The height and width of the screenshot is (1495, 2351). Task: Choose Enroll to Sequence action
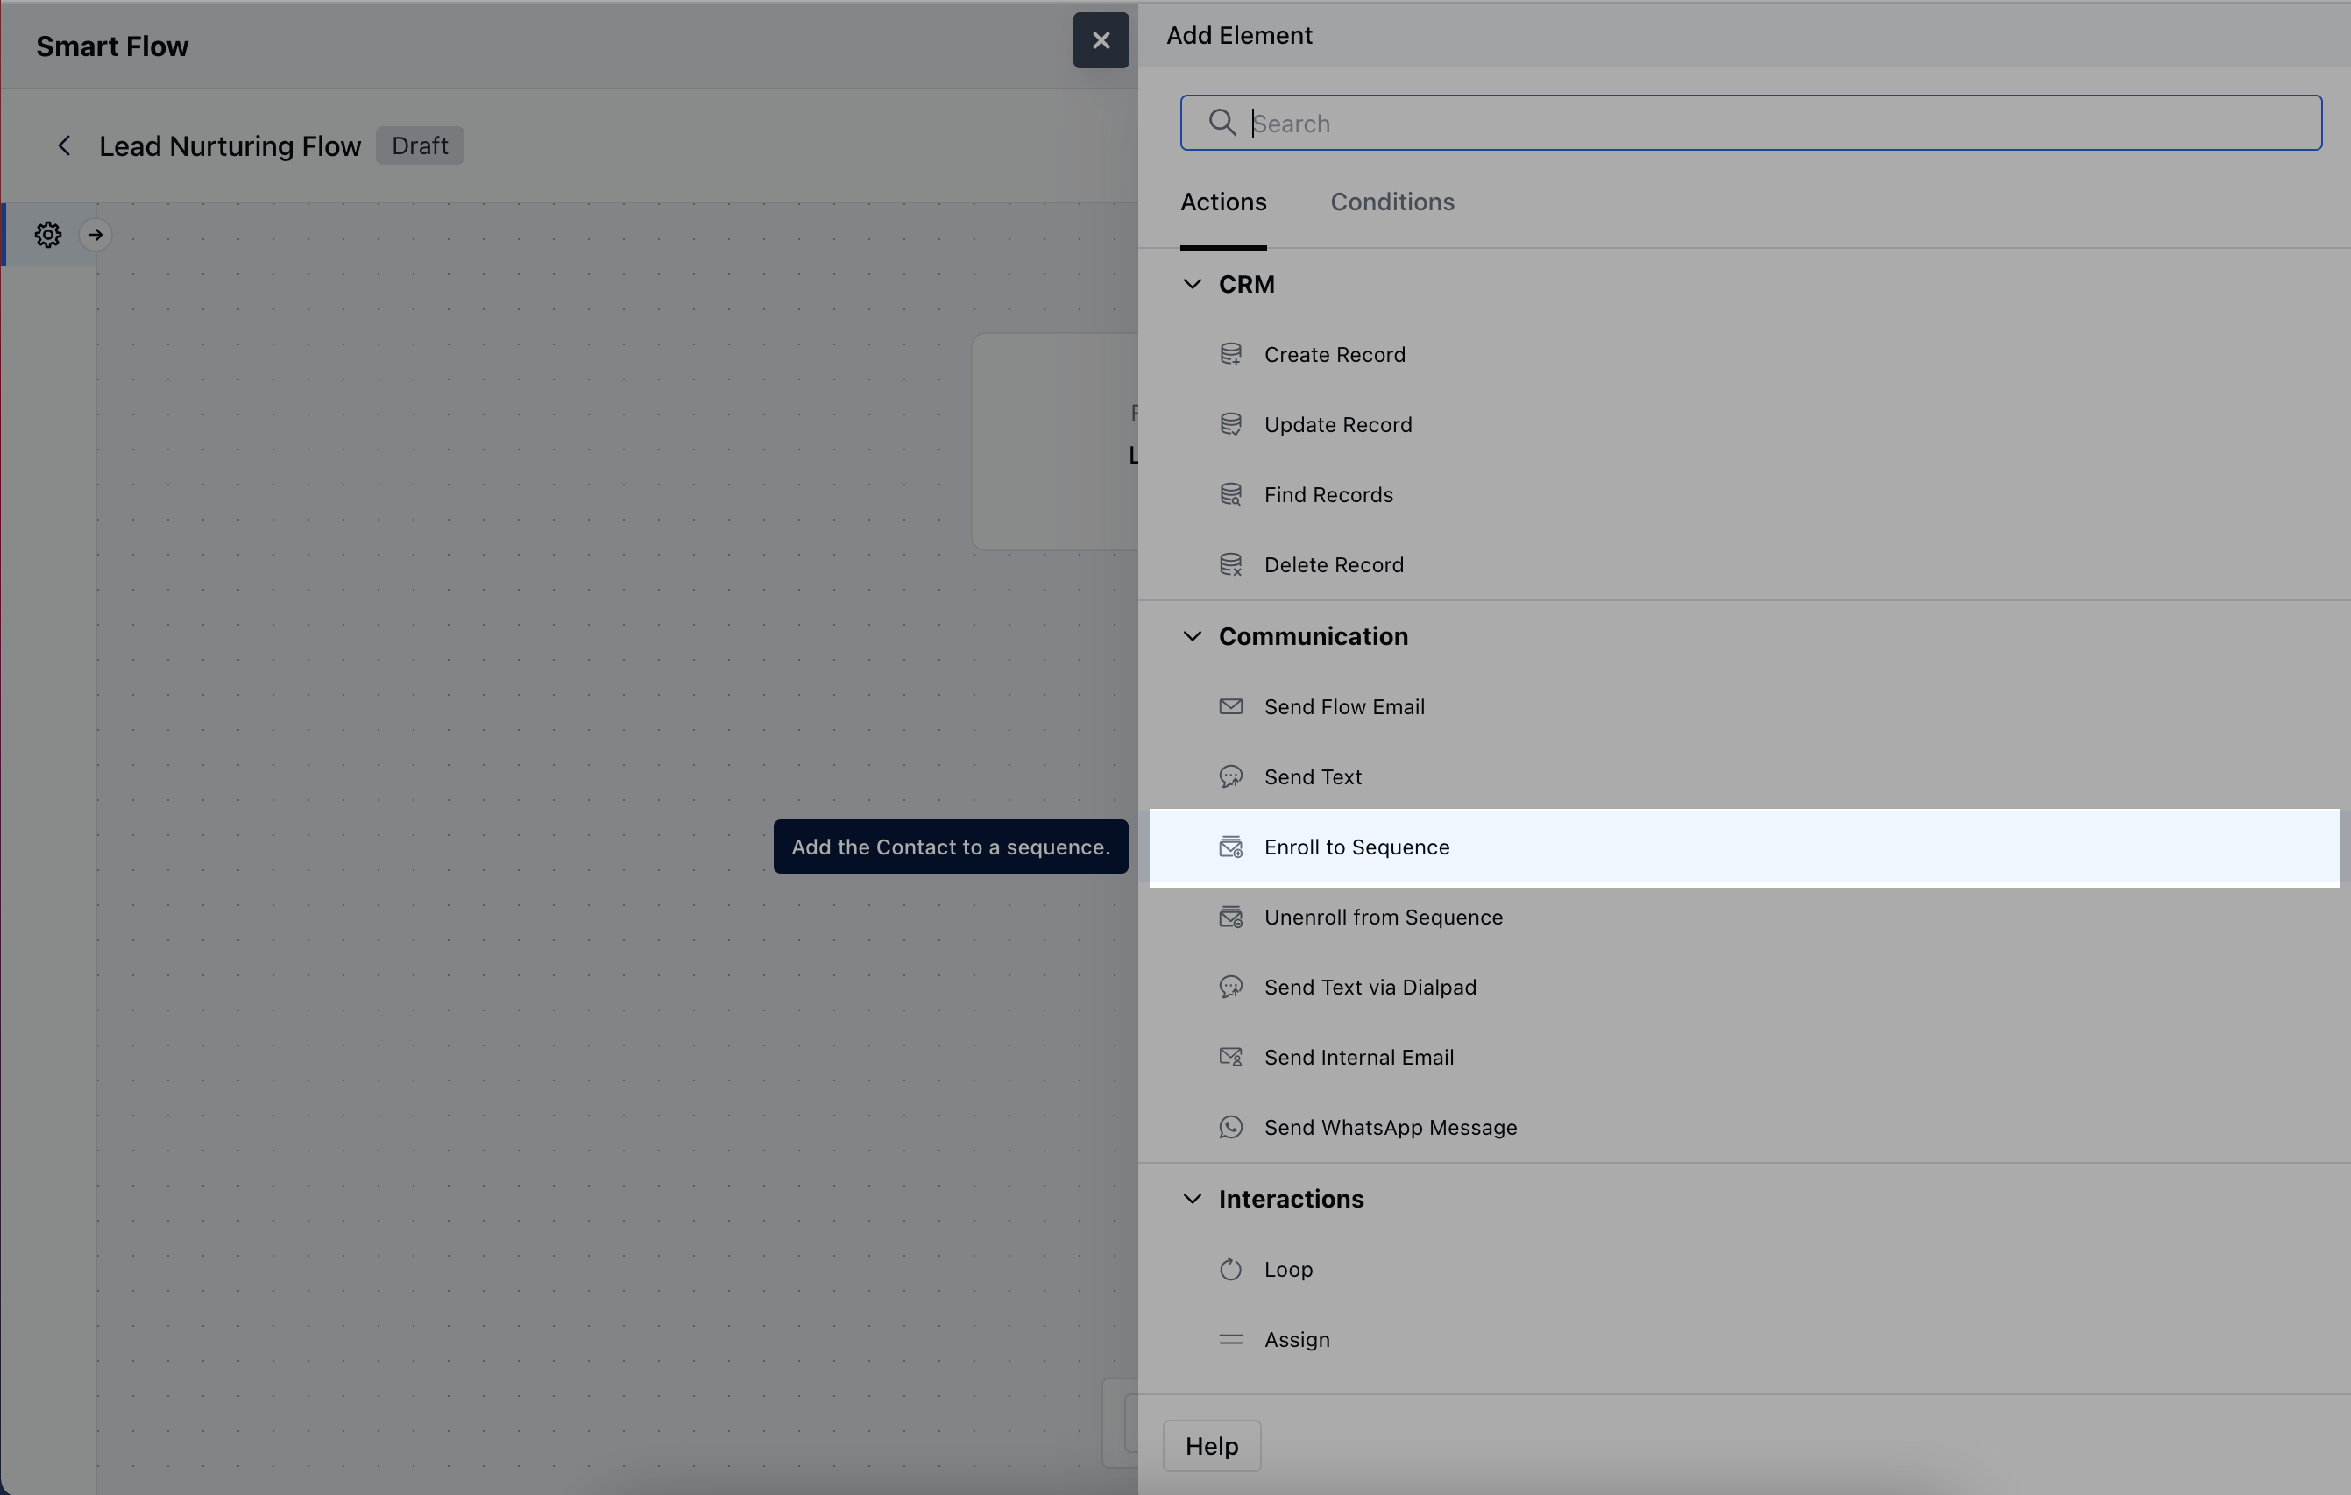[1356, 847]
